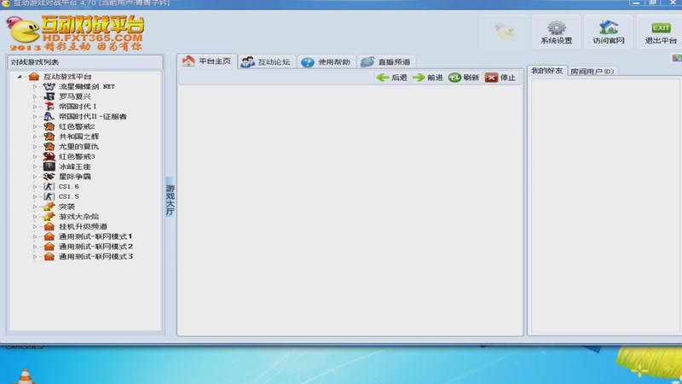
Task: Open the 互动论坛 forum tab
Action: tap(266, 61)
